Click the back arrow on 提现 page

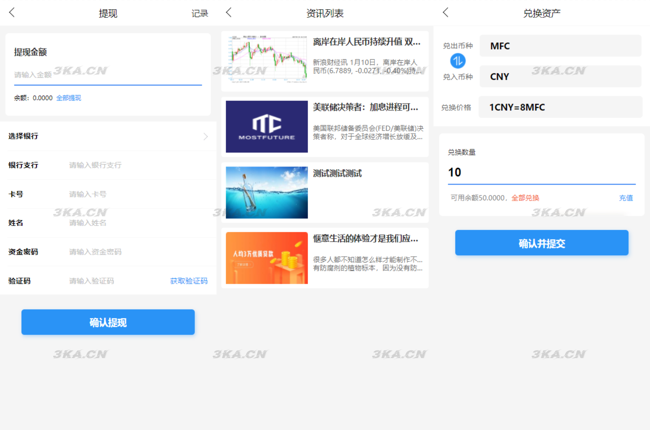click(x=12, y=13)
